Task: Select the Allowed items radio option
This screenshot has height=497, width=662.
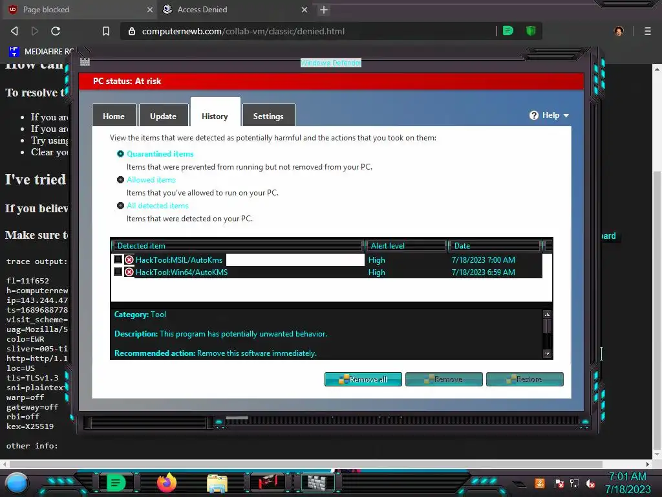Action: pyautogui.click(x=120, y=180)
